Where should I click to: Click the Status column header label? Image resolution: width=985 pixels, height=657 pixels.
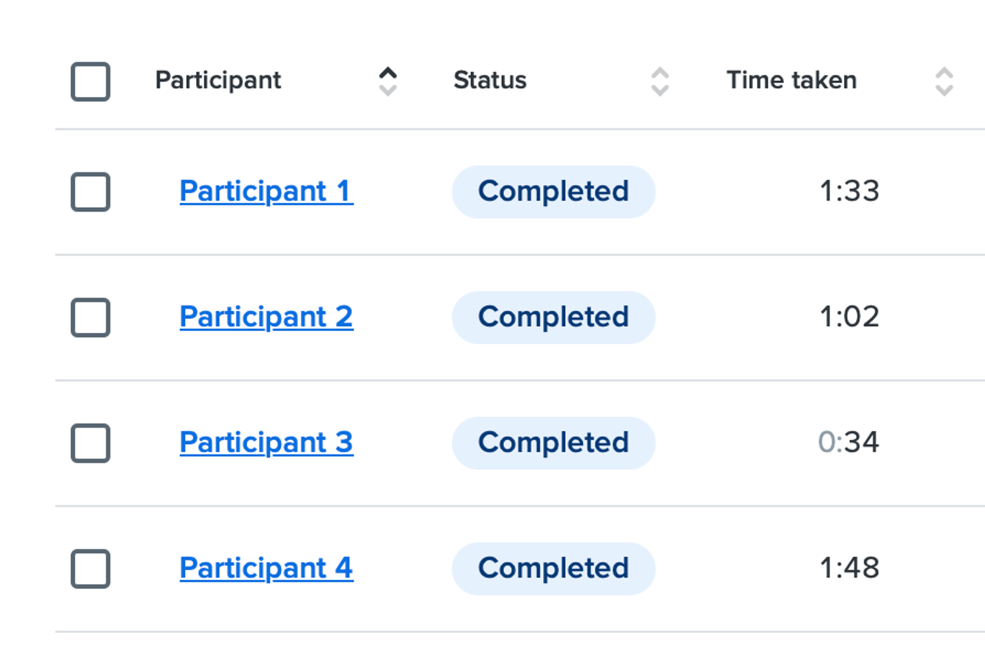pyautogui.click(x=490, y=80)
